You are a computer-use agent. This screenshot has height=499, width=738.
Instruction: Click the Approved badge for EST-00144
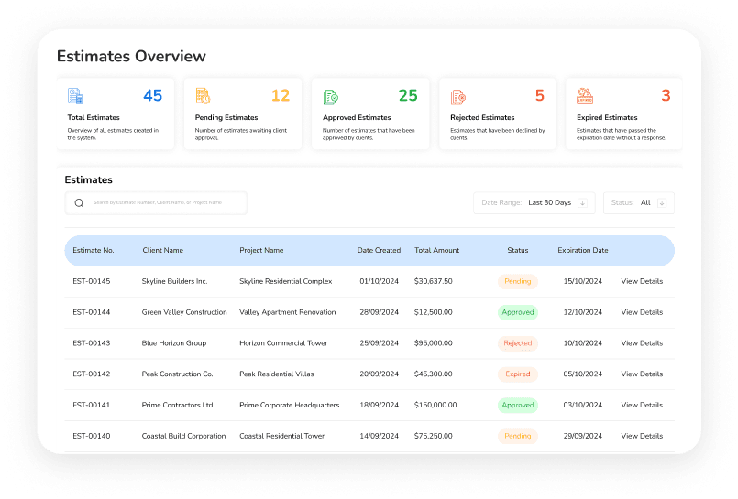click(517, 312)
